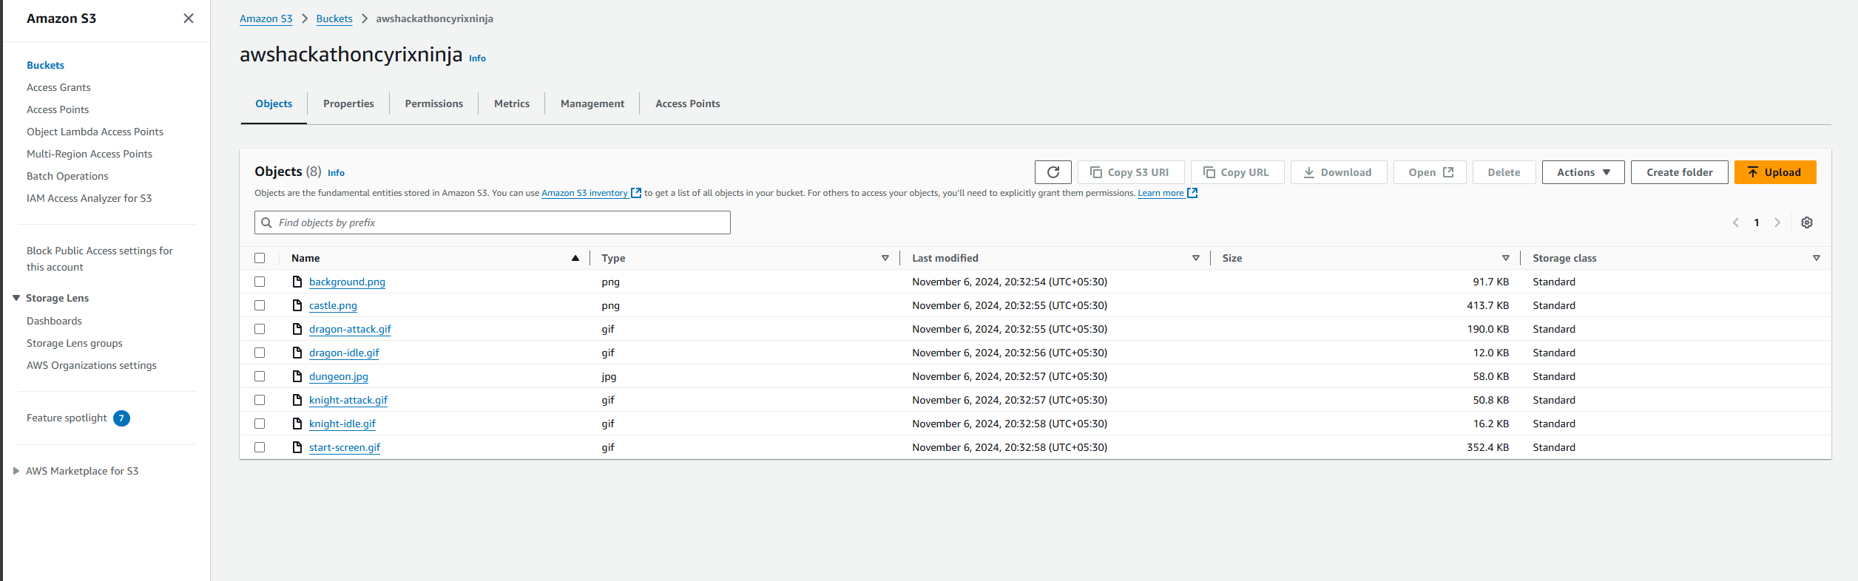Switch to the Permissions tab
Screen dimensions: 1858x581
[x=434, y=103]
